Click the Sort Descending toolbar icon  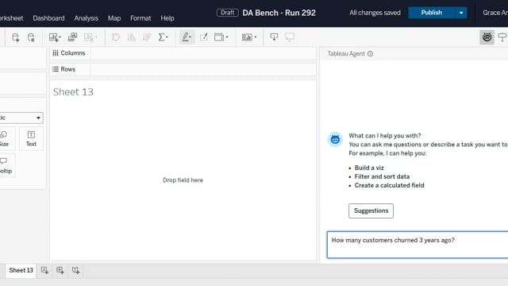coord(147,37)
